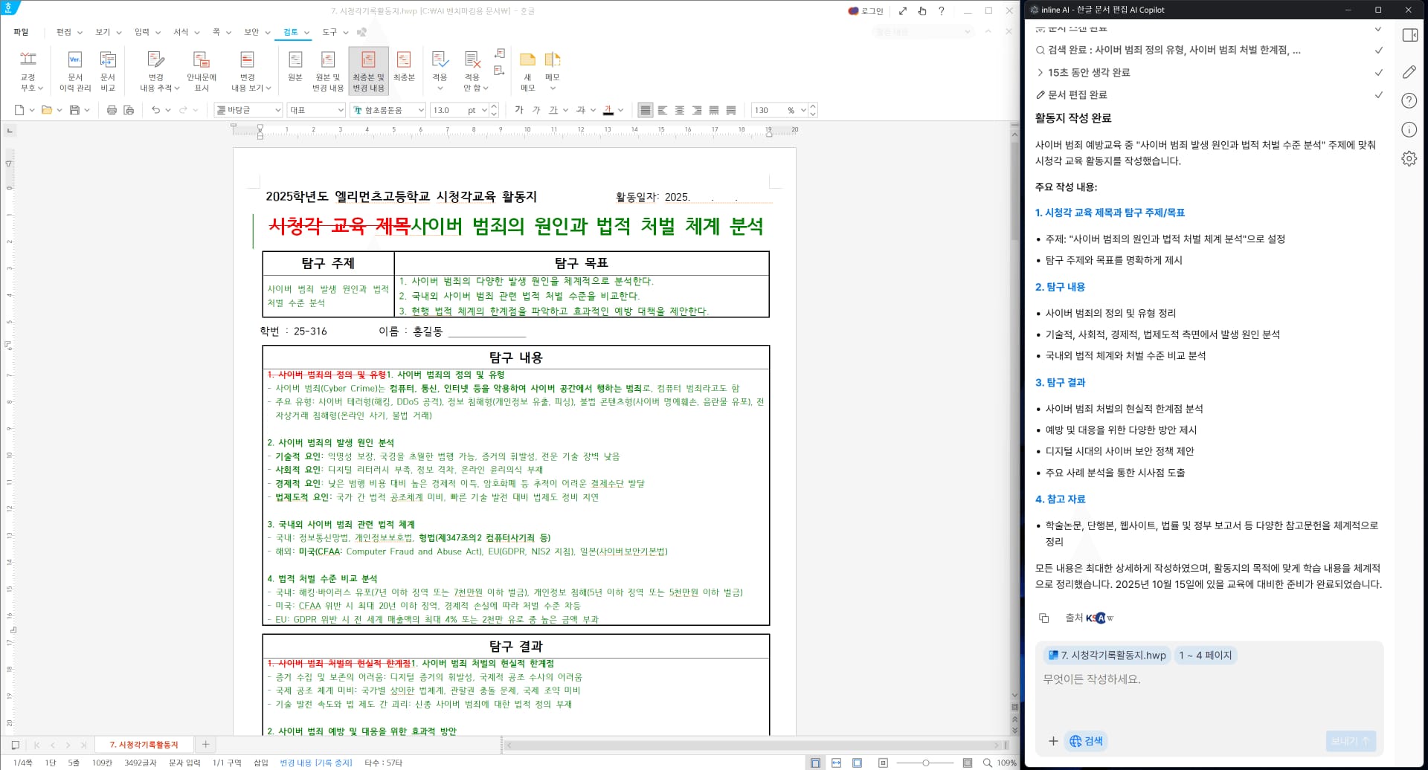Select the 7. 시청각기록활동지 document tab
This screenshot has height=770, width=1428.
pyautogui.click(x=144, y=744)
